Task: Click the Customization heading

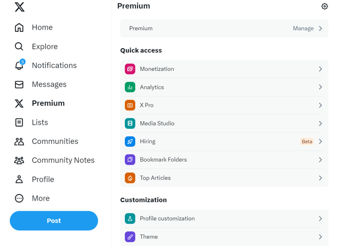Action: (x=143, y=200)
